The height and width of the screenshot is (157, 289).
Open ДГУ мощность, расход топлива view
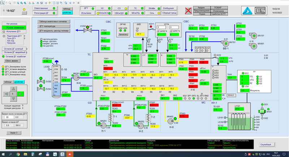click(x=53, y=31)
